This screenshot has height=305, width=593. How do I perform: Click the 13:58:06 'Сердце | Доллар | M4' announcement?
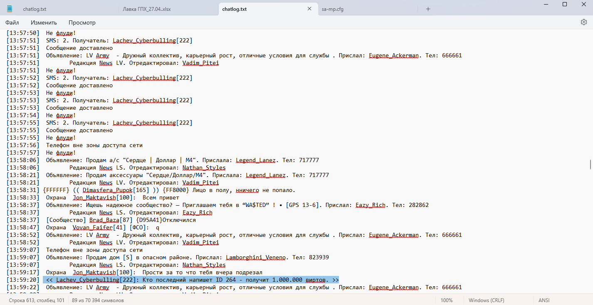(x=163, y=160)
